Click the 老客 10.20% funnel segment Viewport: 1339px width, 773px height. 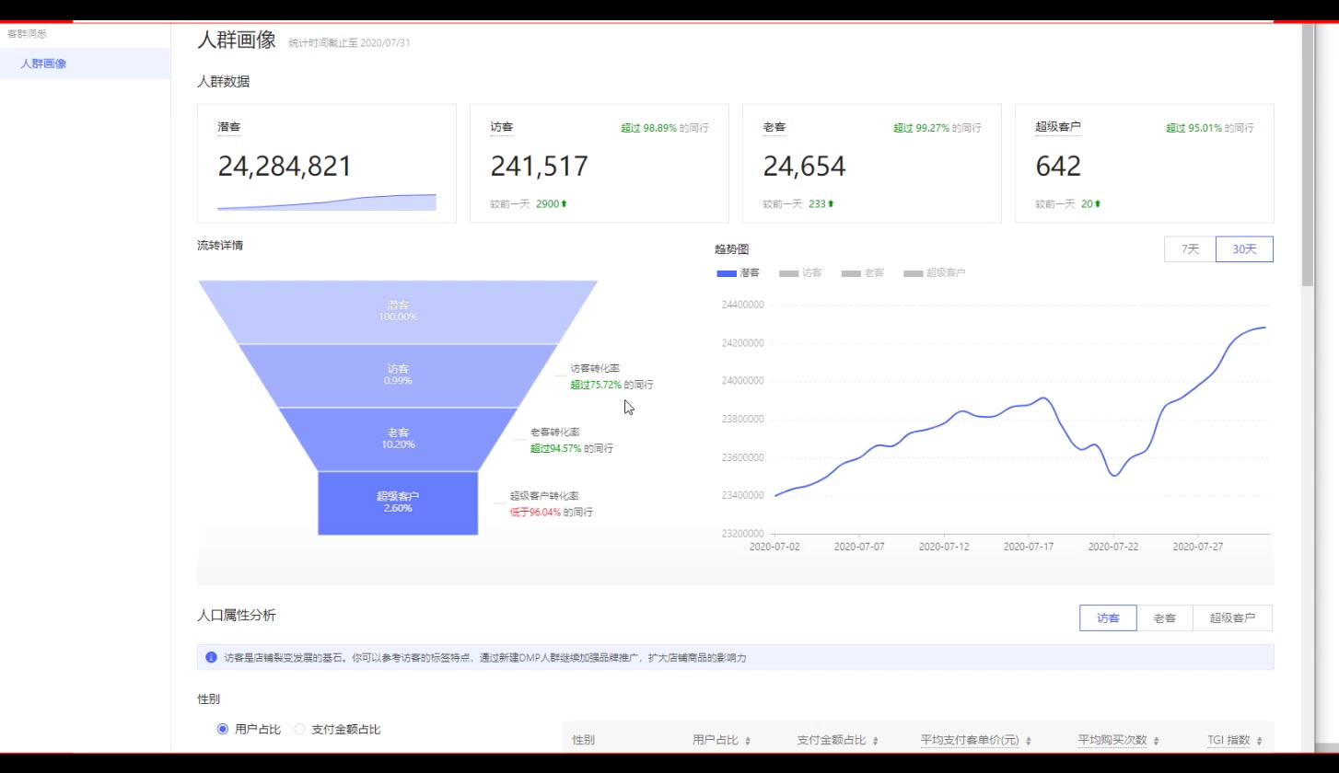click(398, 438)
